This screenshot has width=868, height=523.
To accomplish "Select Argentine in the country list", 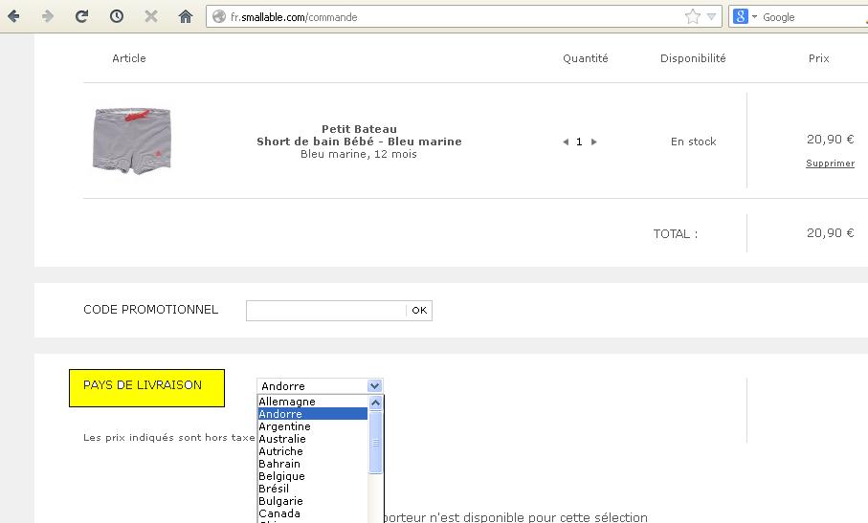I will pos(312,426).
